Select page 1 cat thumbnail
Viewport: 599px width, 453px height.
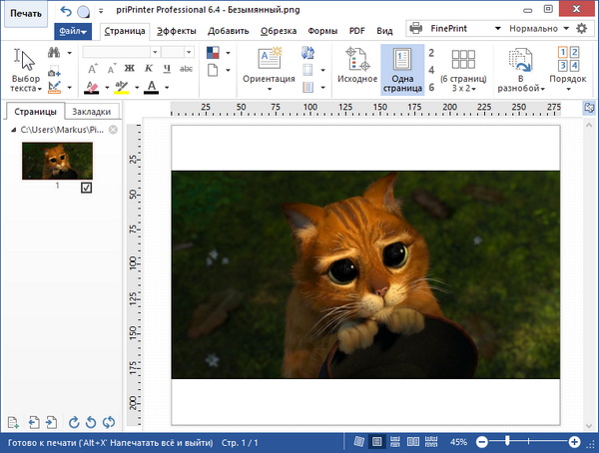click(57, 161)
